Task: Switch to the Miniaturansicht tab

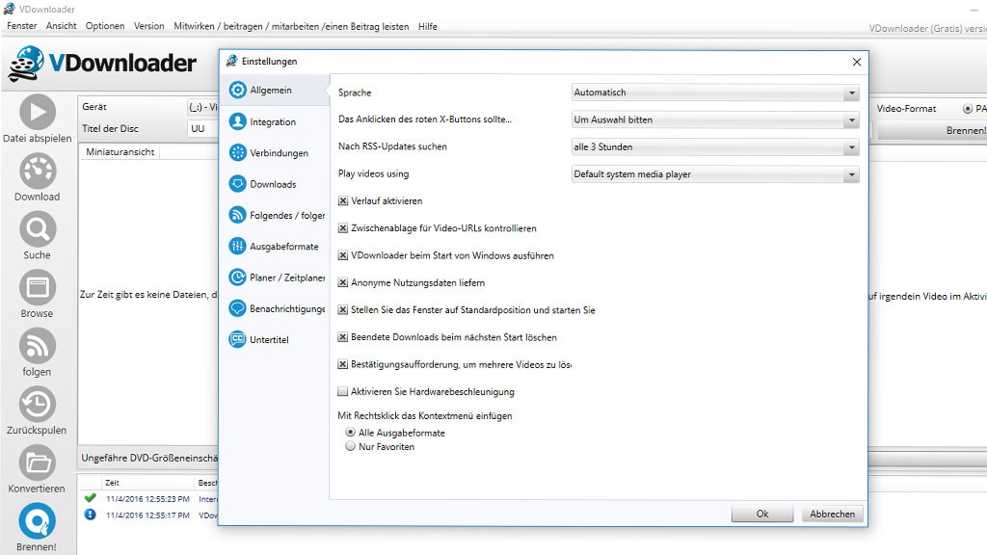Action: tap(120, 151)
